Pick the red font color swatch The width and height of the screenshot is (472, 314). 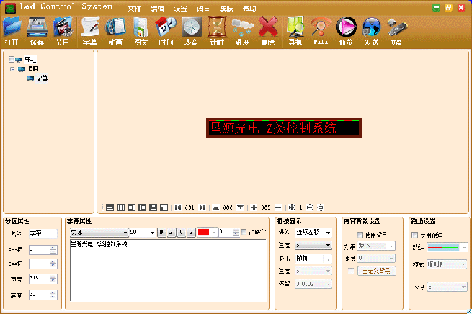point(203,233)
